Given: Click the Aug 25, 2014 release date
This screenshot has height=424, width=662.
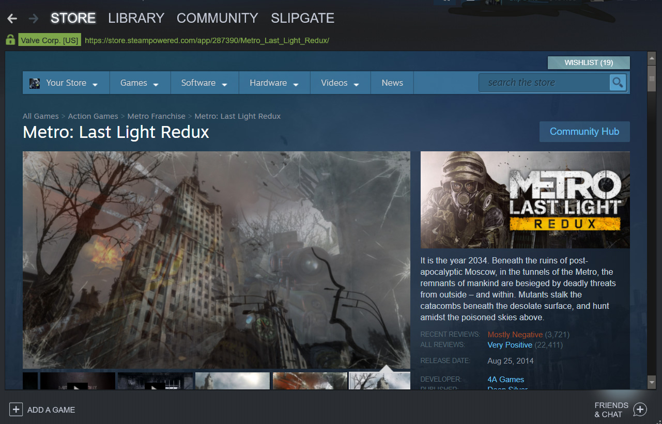Looking at the screenshot, I should (x=511, y=361).
